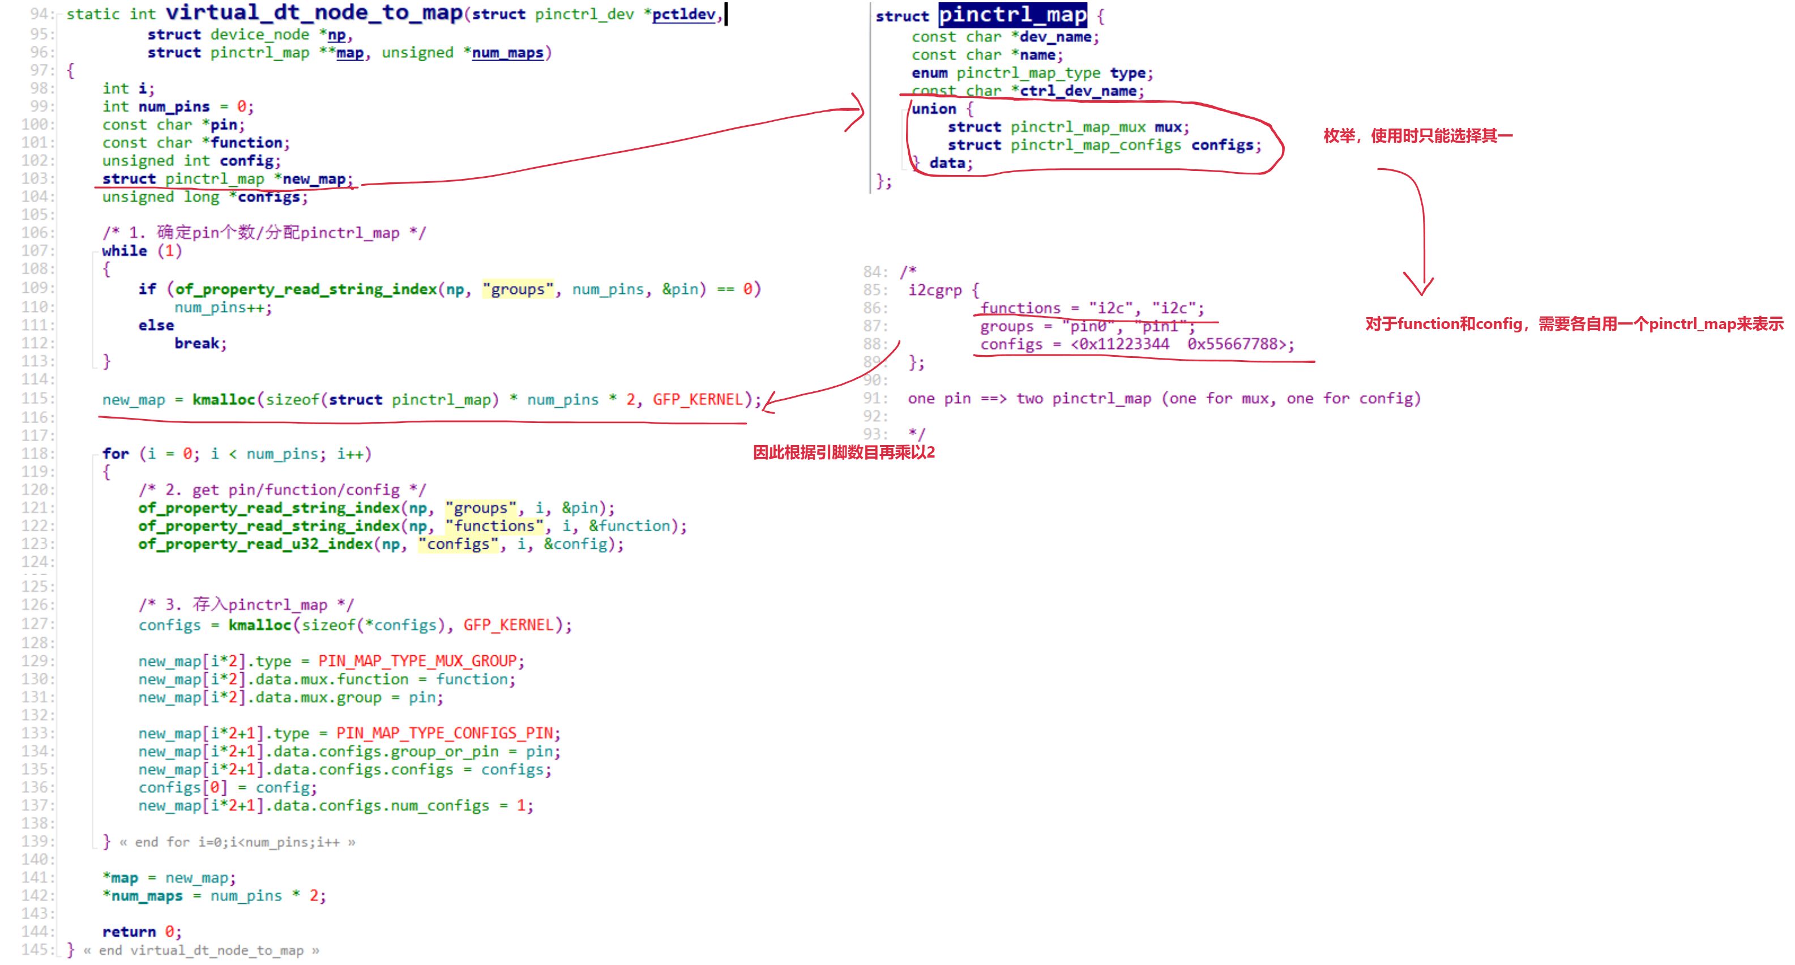Click 'functions = "i2c", "i2c";' on line 86

1092,308
